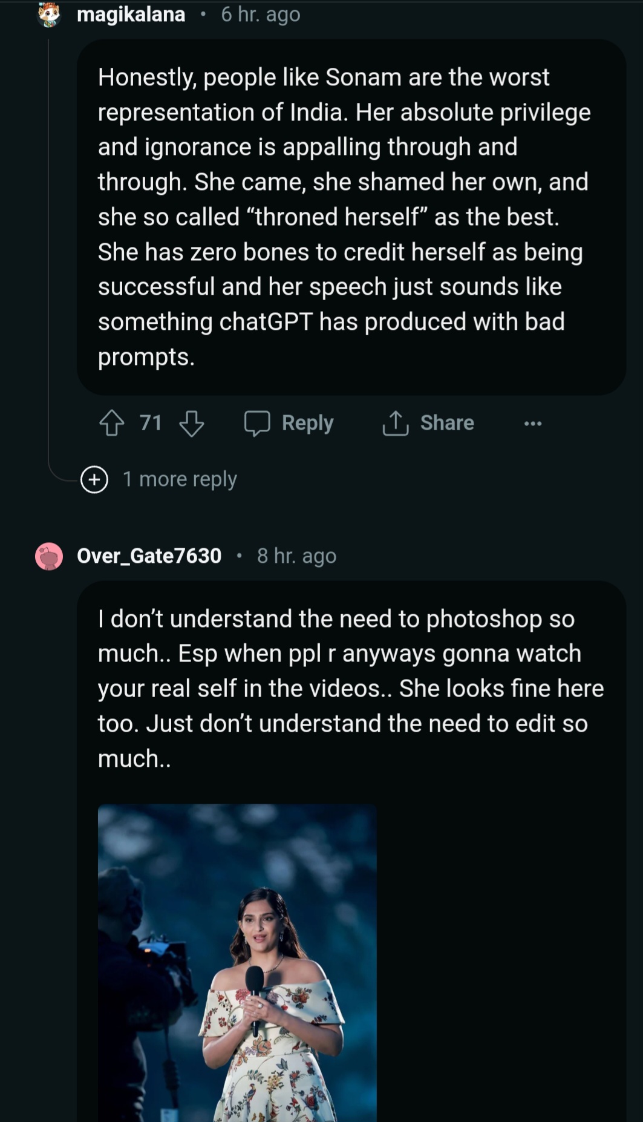Open magikalana's profile avatar
The height and width of the screenshot is (1122, 643).
pos(49,15)
